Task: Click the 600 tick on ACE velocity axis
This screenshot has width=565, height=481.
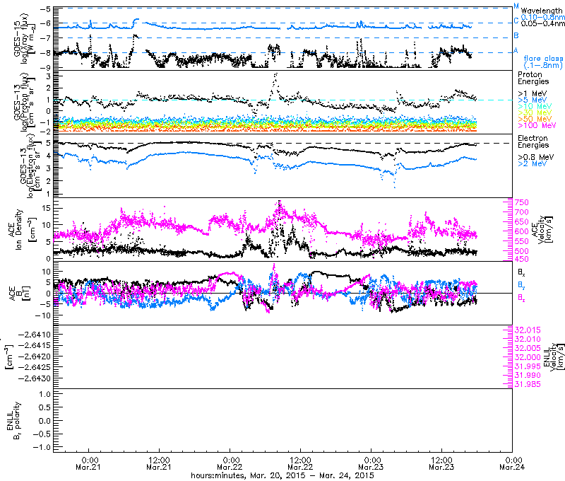Action: point(522,231)
